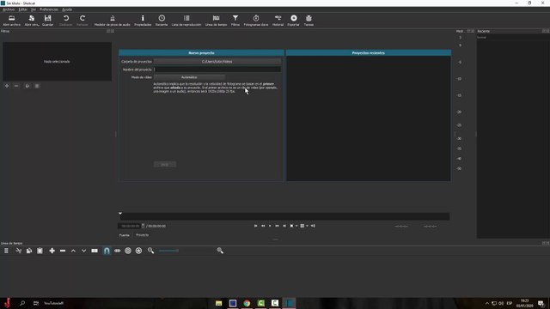Open the Carpeta de proyectos path selector
Image resolution: width=550 pixels, height=309 pixels.
[x=217, y=62]
